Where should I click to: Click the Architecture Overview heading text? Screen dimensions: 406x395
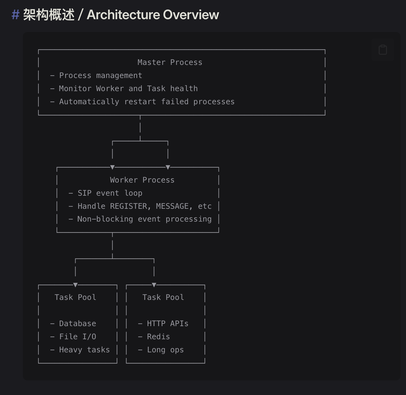point(152,15)
